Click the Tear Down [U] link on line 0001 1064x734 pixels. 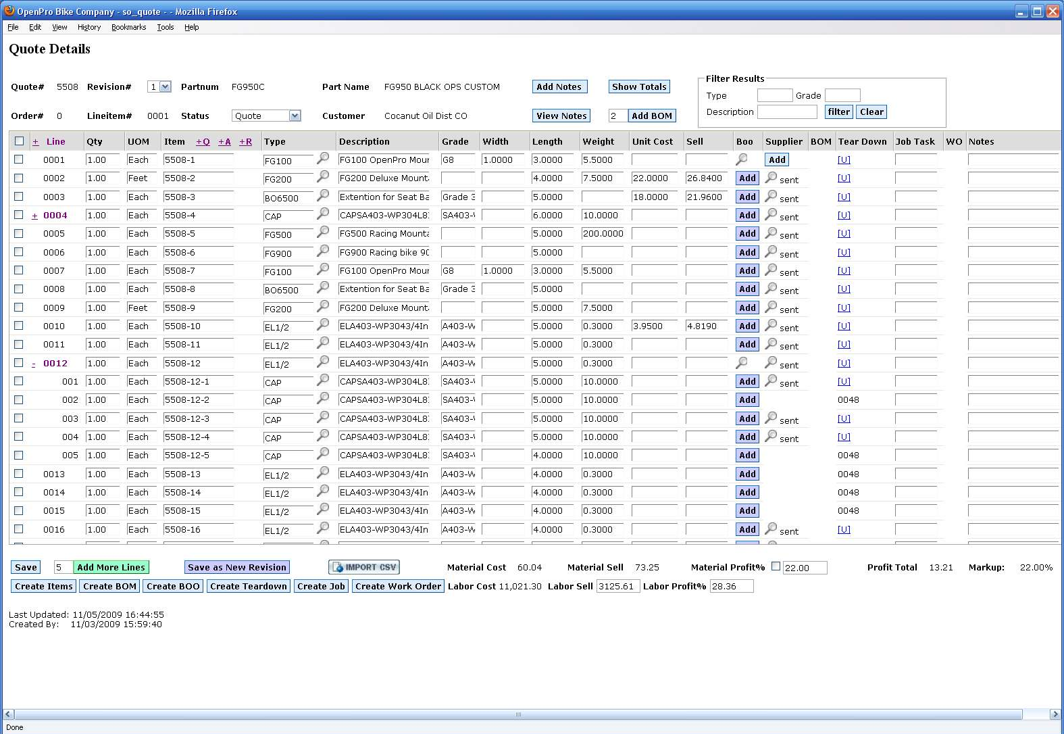[844, 160]
